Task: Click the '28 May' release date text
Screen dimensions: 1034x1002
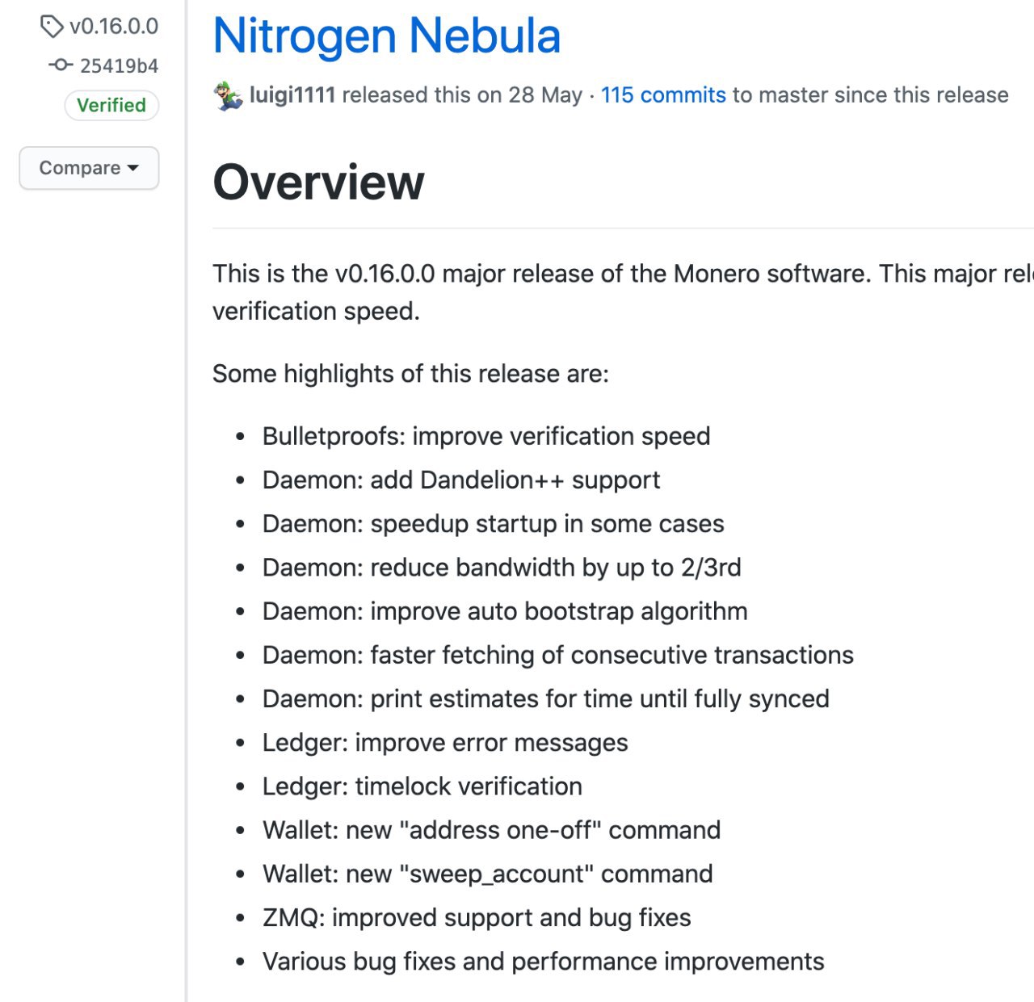Action: 545,95
